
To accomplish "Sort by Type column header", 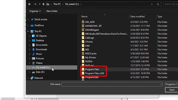I will [160, 17].
